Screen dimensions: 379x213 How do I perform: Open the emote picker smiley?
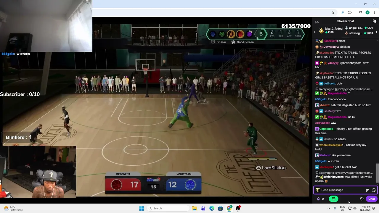(x=374, y=190)
